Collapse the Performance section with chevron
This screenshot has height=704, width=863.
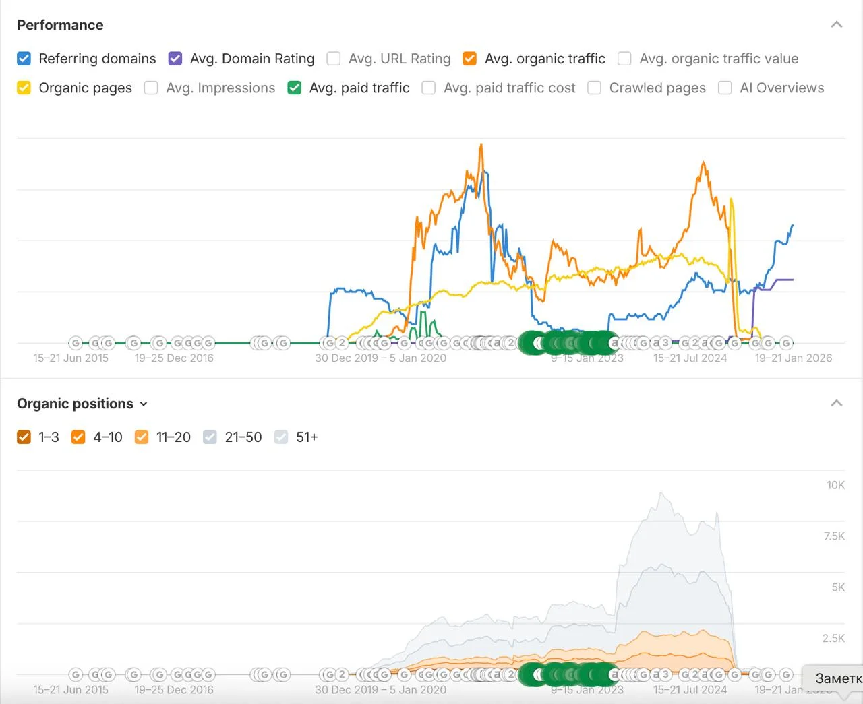pyautogui.click(x=837, y=25)
